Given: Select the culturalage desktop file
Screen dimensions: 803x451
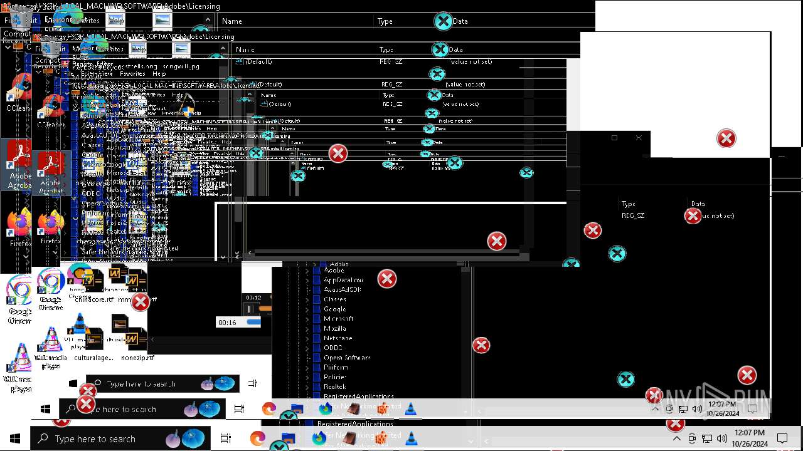Looking at the screenshot, I should pyautogui.click(x=93, y=343).
